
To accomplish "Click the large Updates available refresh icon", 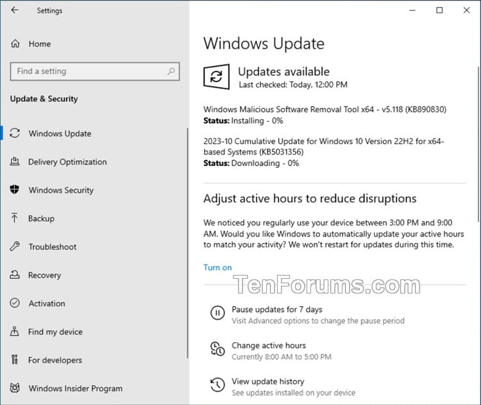I will [x=216, y=77].
